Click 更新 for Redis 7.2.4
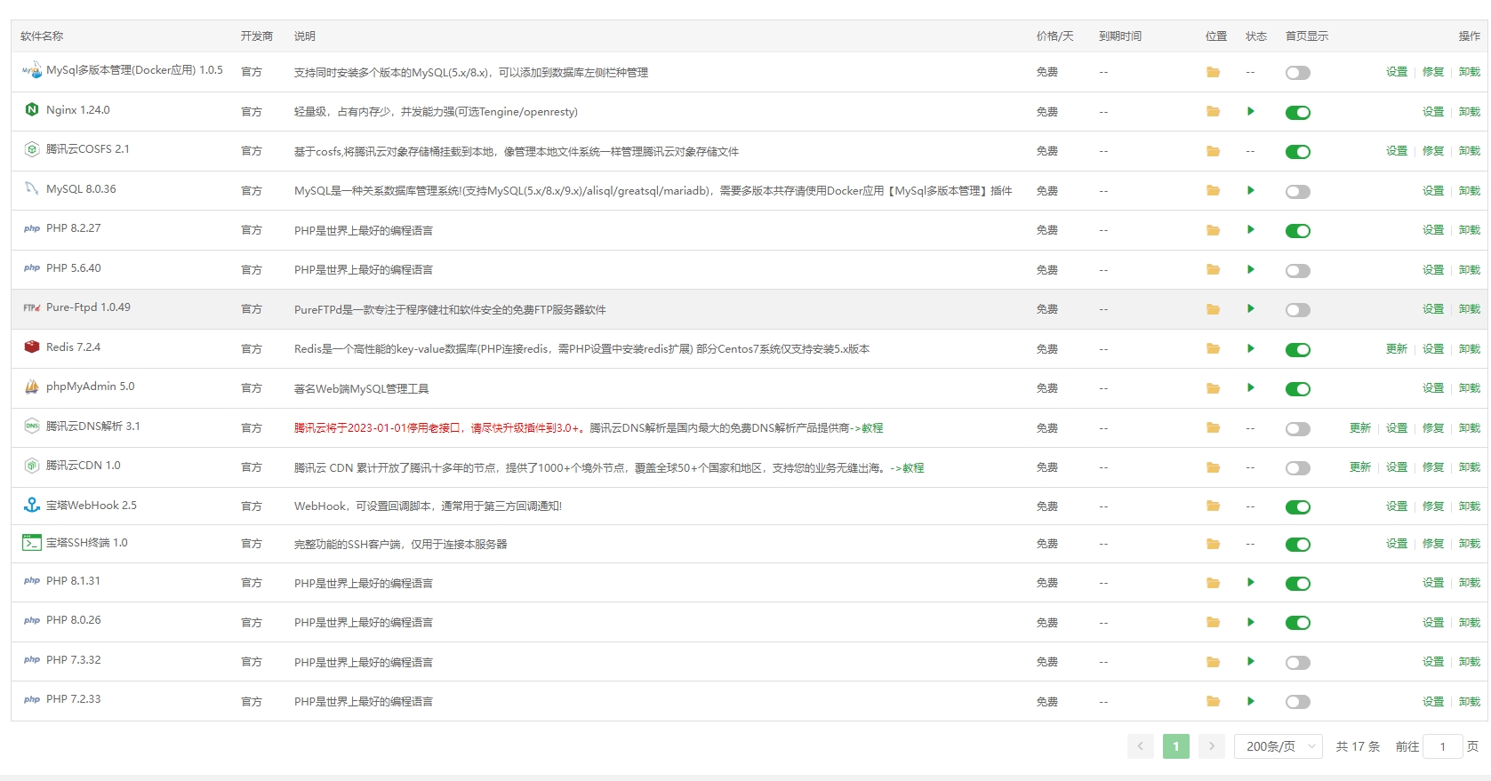1491x781 pixels. tap(1397, 349)
